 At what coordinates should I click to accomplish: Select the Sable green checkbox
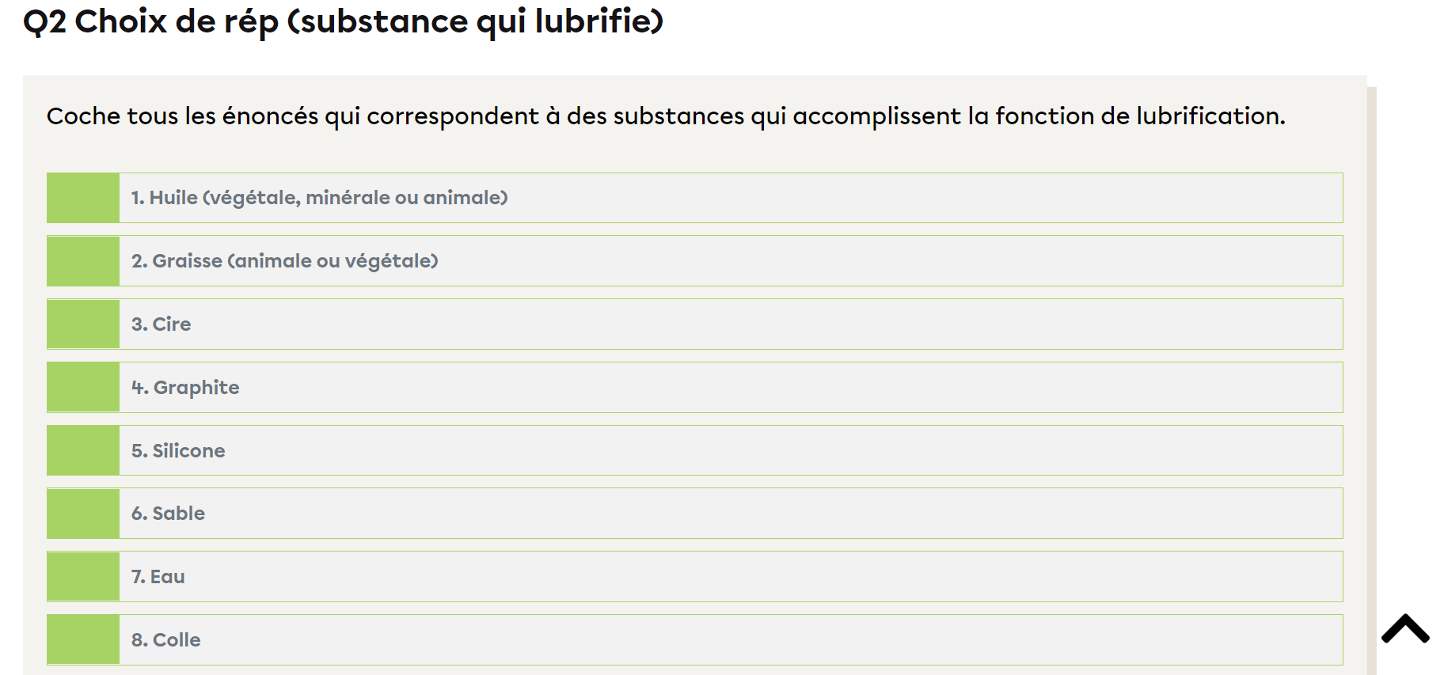pyautogui.click(x=83, y=514)
